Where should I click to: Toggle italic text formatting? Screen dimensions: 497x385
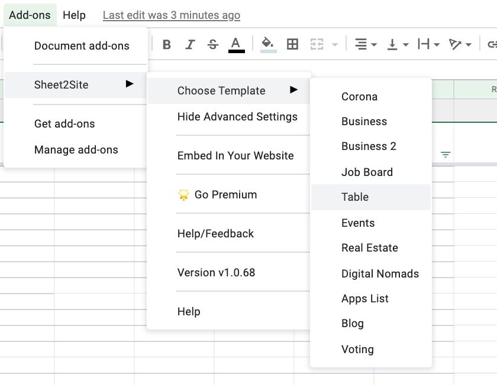pos(190,45)
